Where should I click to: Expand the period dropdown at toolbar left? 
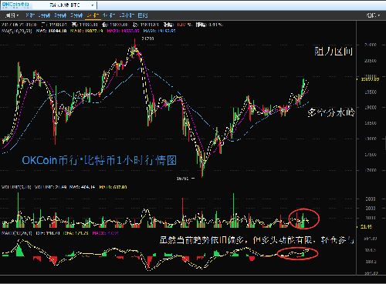click(12, 15)
